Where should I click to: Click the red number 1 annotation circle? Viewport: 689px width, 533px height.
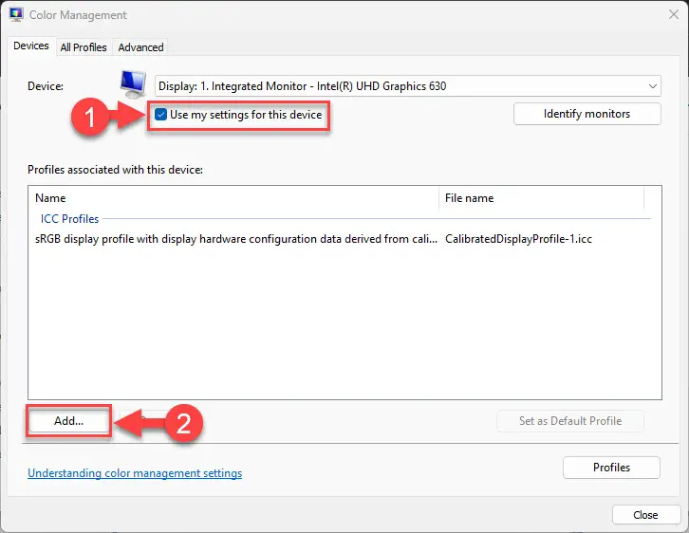[89, 117]
